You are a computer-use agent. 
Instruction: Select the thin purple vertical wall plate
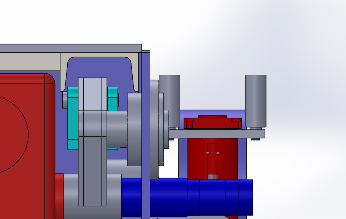[146, 134]
